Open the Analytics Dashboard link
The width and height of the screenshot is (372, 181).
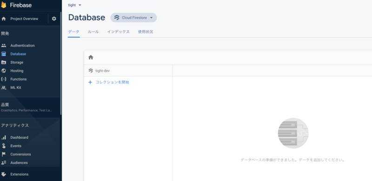pos(19,137)
